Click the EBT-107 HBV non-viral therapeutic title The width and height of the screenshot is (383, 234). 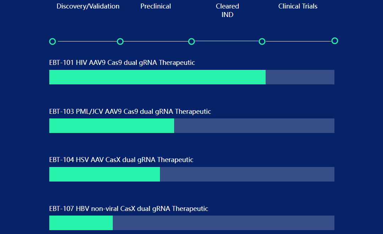(x=129, y=209)
